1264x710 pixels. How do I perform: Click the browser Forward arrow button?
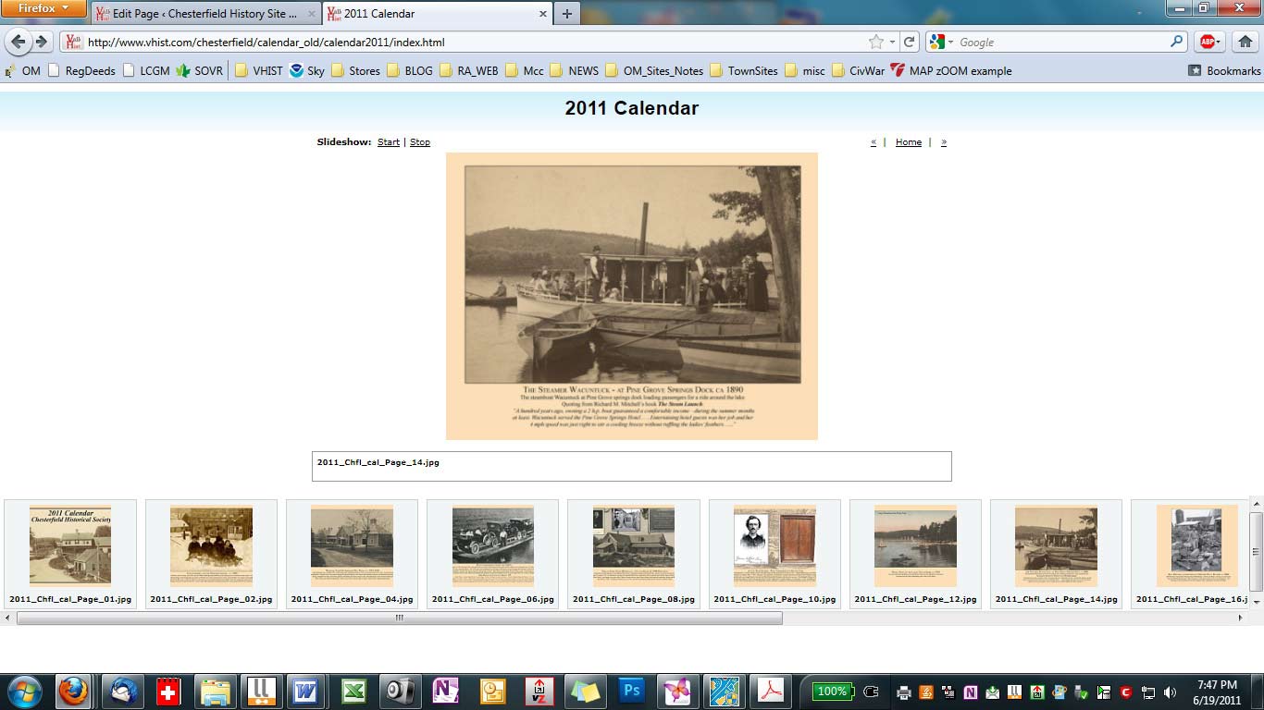coord(41,42)
